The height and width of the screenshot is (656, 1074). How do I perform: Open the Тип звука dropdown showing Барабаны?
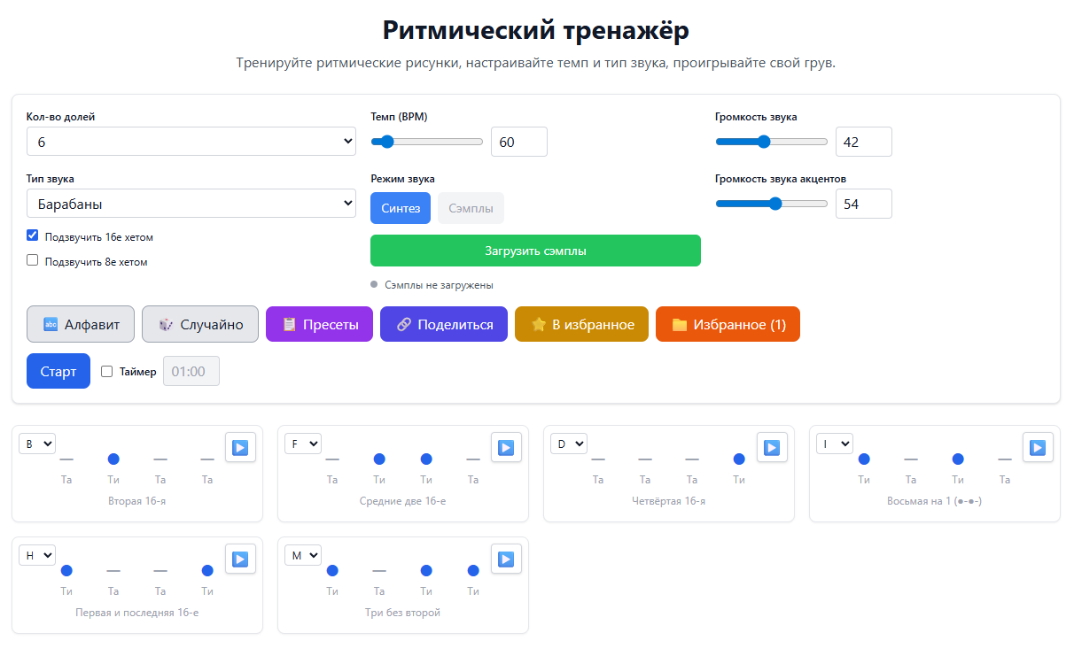coord(191,203)
